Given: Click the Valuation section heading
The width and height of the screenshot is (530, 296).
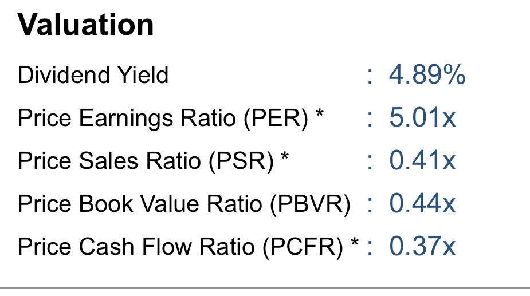Looking at the screenshot, I should [86, 25].
